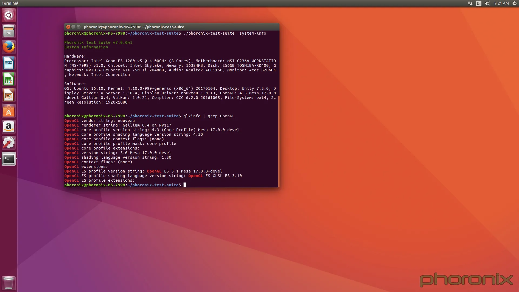
Task: Maximize the terminal window
Action: point(79,27)
